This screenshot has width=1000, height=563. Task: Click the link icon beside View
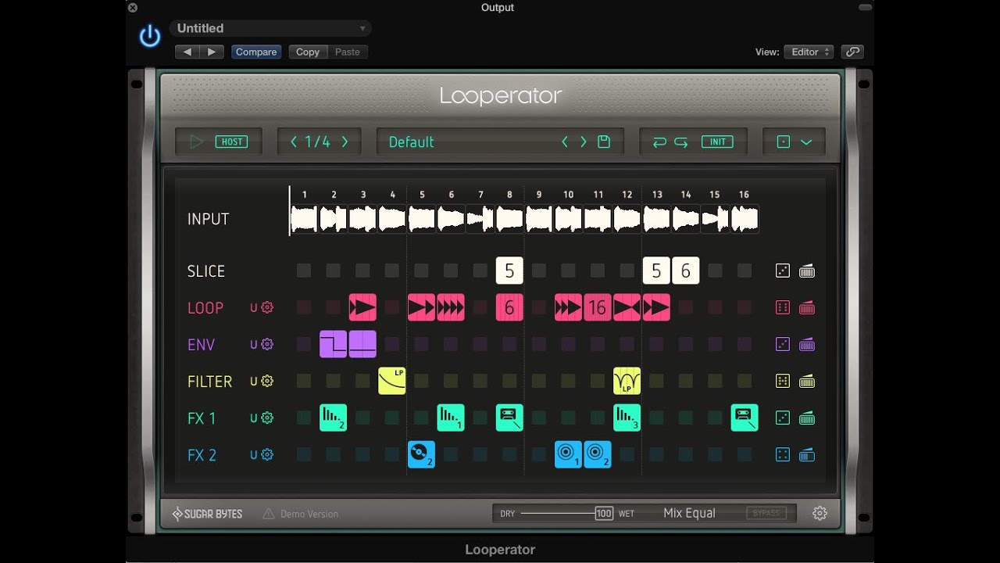click(852, 52)
